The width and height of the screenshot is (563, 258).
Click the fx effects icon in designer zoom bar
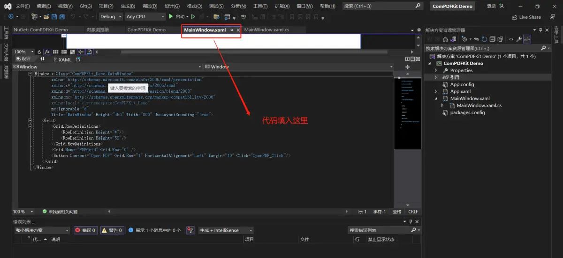tap(47, 52)
